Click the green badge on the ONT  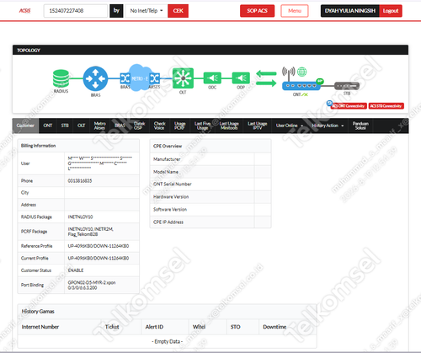coord(320,81)
